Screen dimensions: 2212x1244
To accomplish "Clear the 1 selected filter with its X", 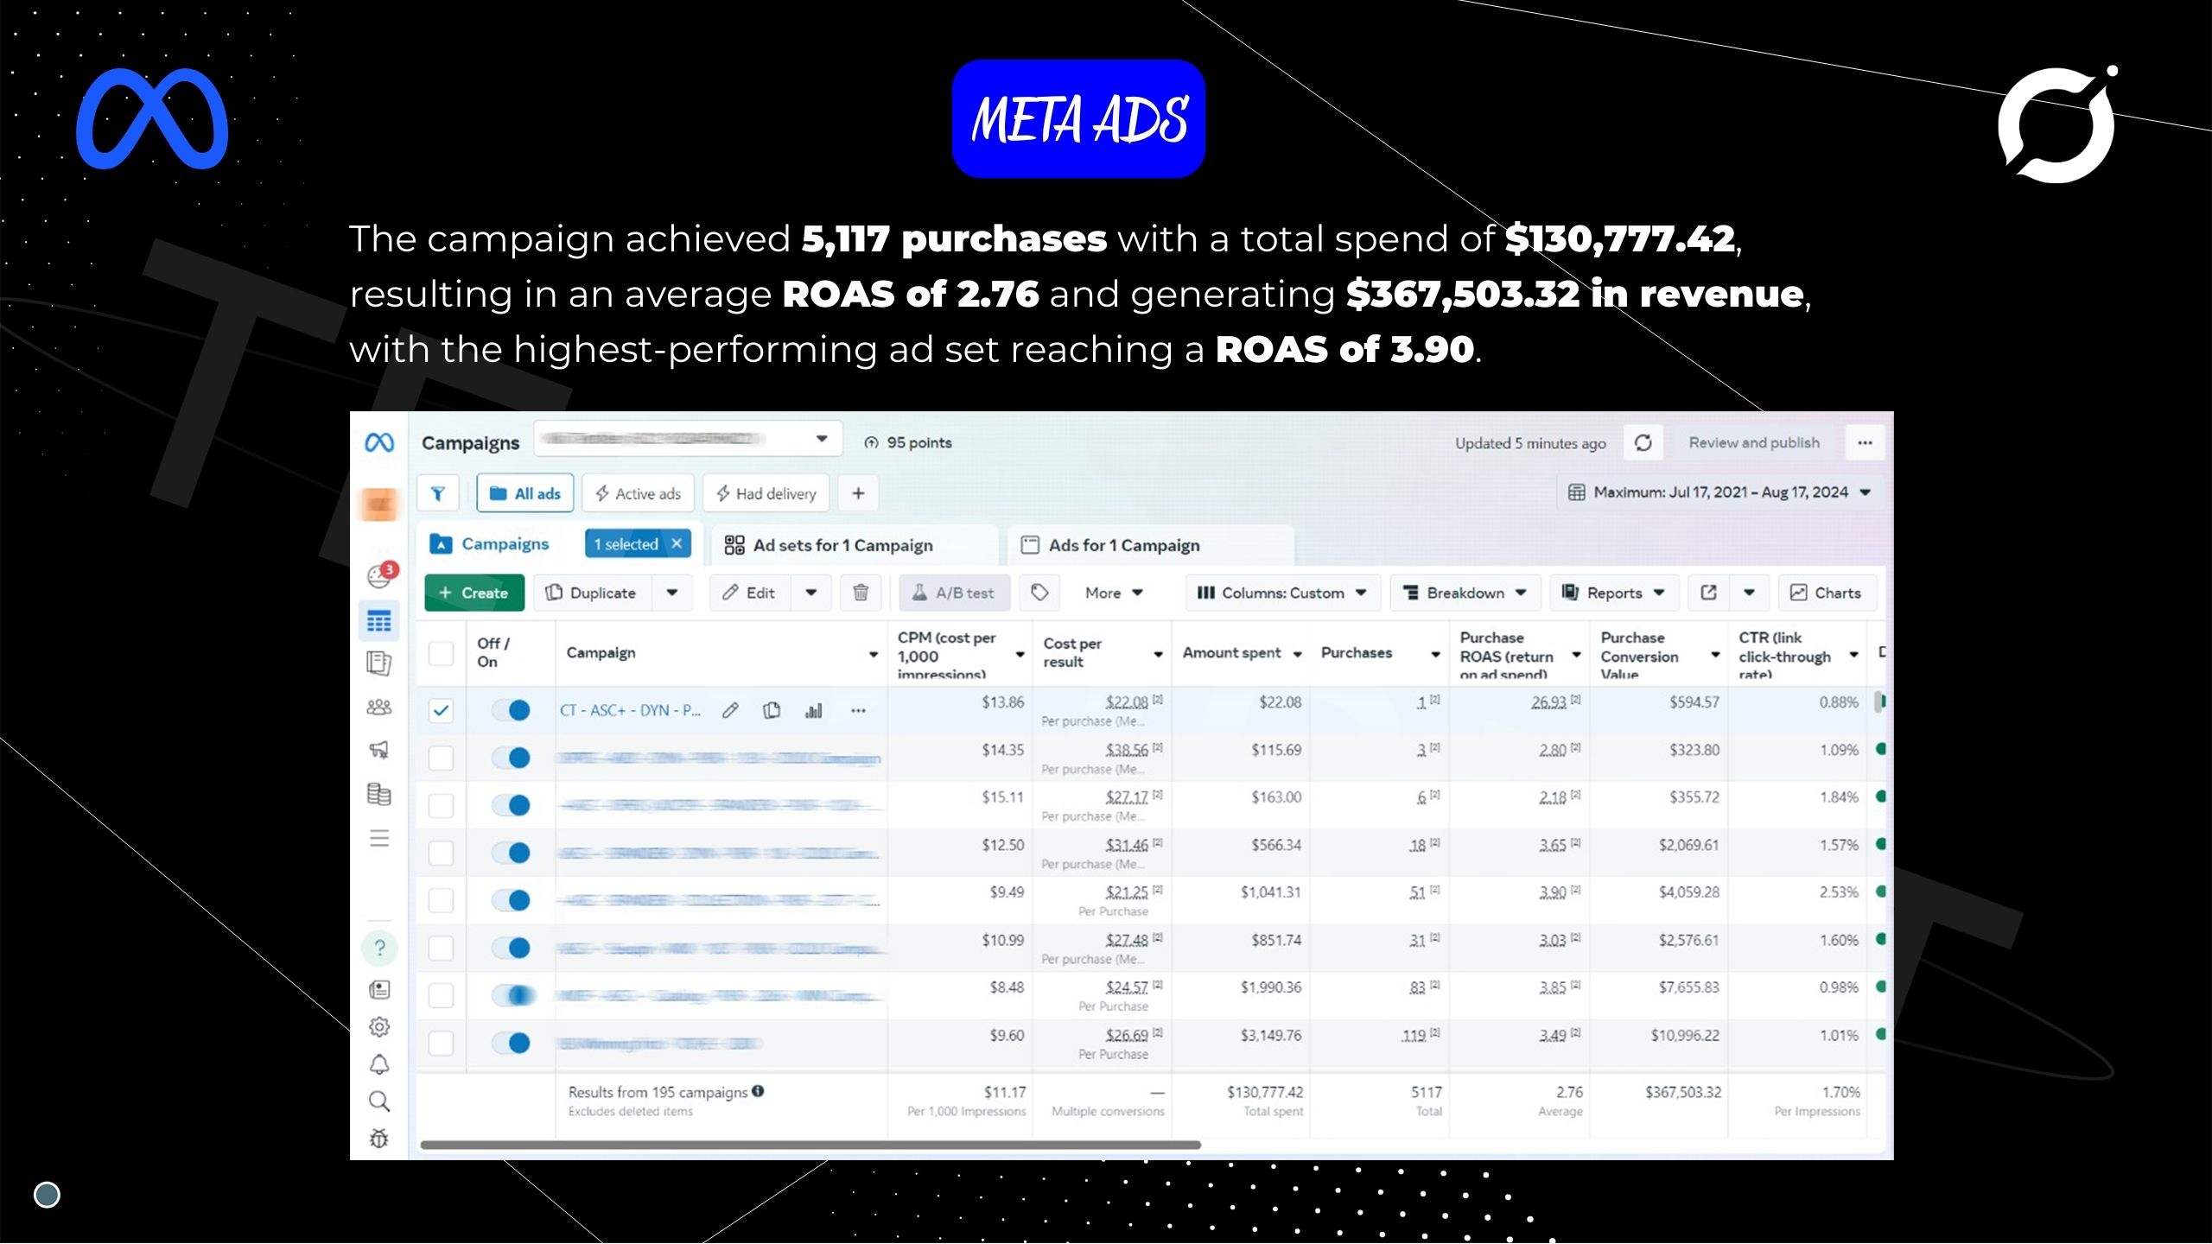I will [x=677, y=543].
